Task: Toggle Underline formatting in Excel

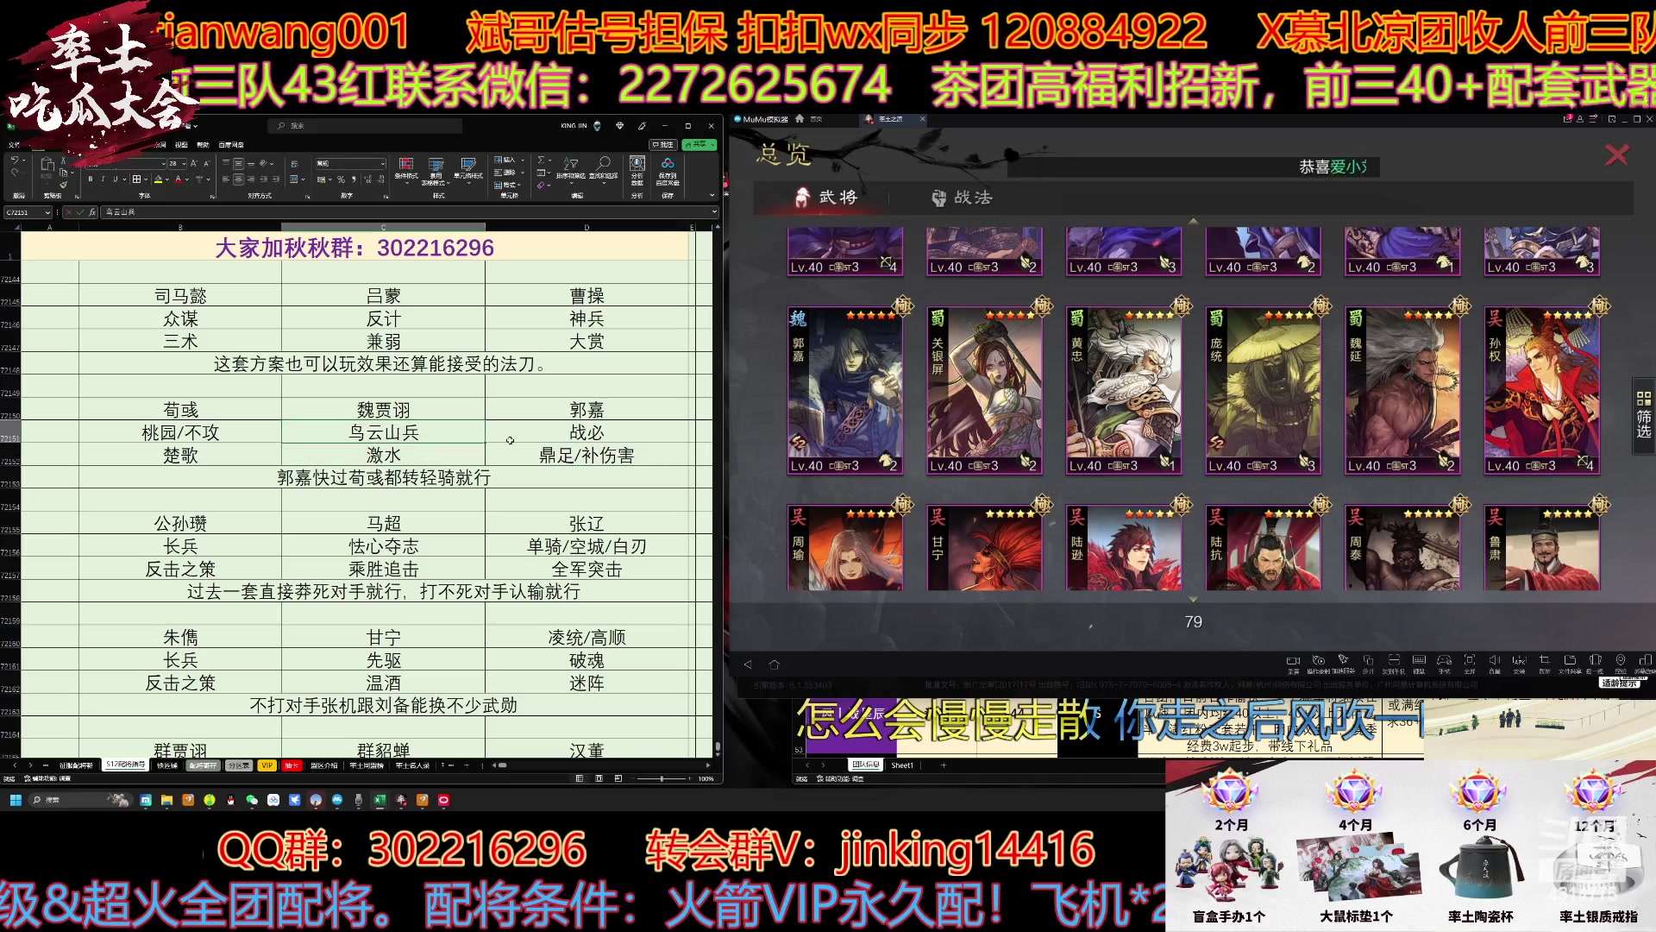Action: pos(115,179)
